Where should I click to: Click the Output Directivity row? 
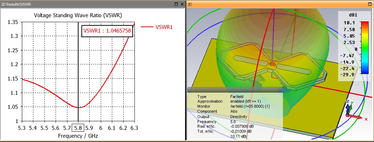[222, 117]
